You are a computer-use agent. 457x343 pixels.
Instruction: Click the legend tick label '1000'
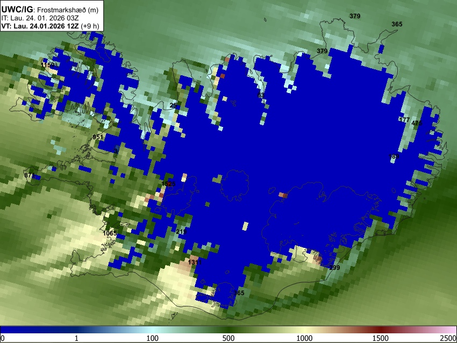coord(304,338)
